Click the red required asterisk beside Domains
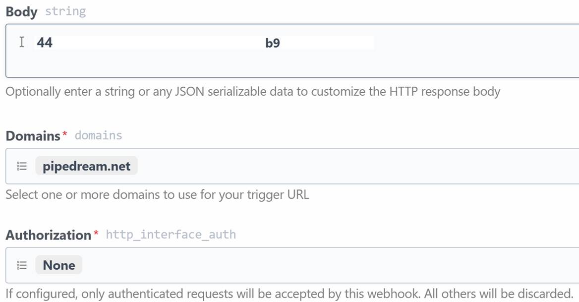 (x=64, y=133)
